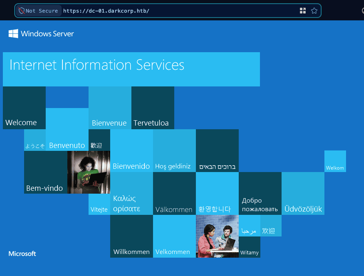Select the Witamy tile
The width and height of the screenshot is (364, 276).
click(250, 247)
